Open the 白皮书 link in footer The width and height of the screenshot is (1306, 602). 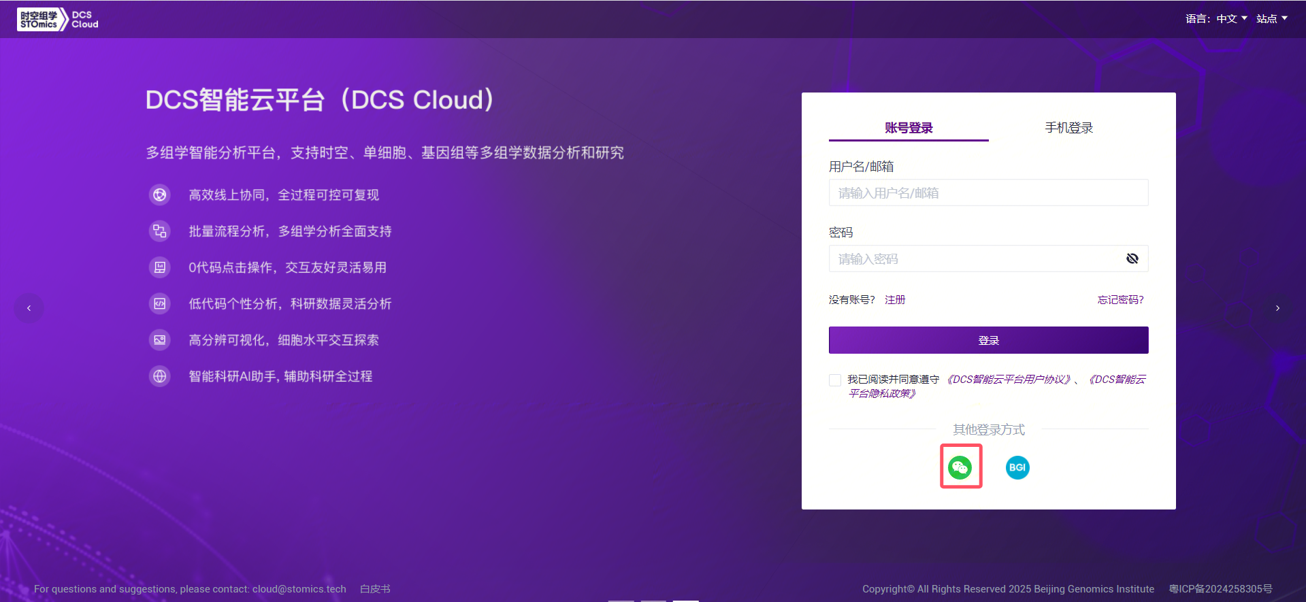(375, 589)
